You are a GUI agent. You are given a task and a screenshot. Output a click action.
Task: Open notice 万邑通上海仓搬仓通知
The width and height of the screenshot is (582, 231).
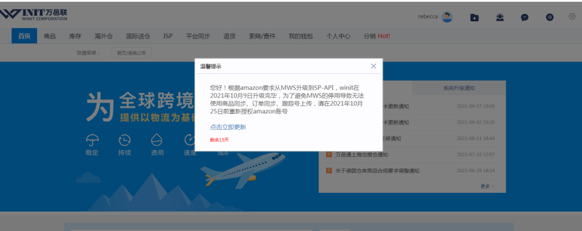click(362, 155)
